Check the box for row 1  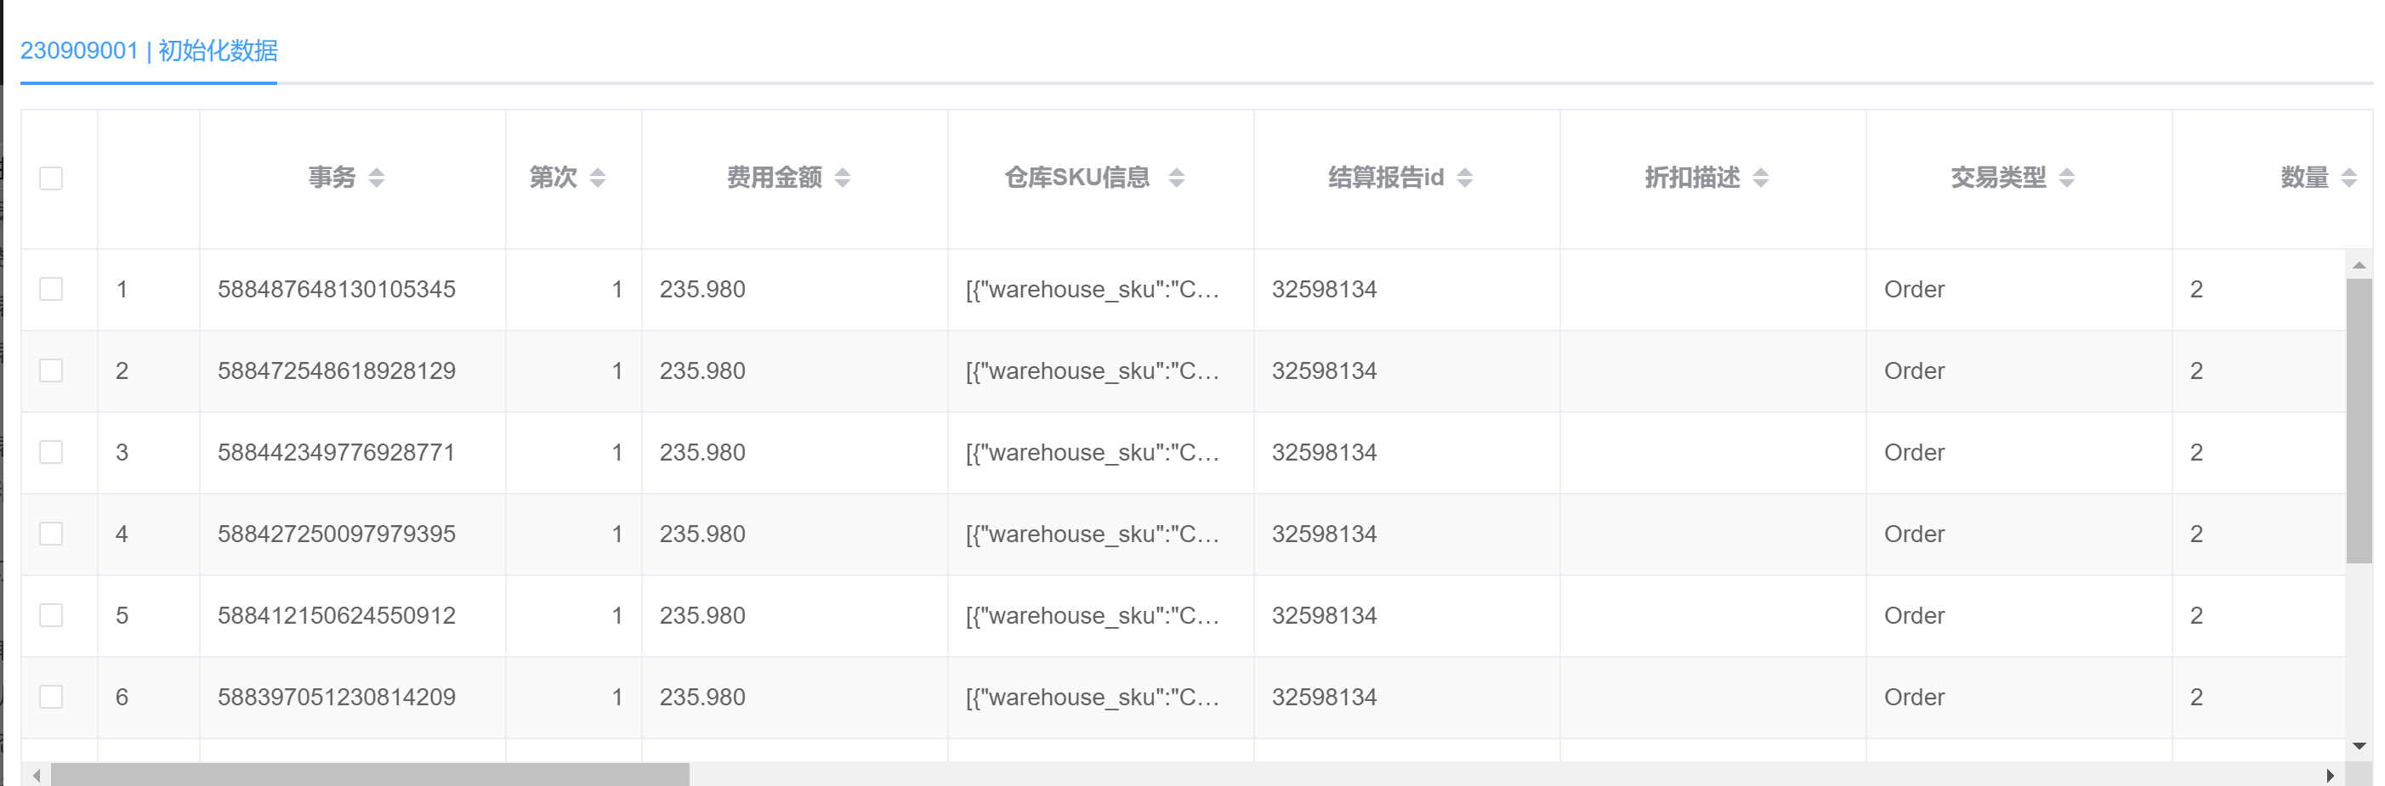(x=51, y=289)
